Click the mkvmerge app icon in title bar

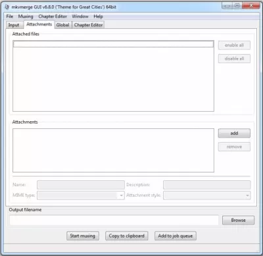click(7, 7)
